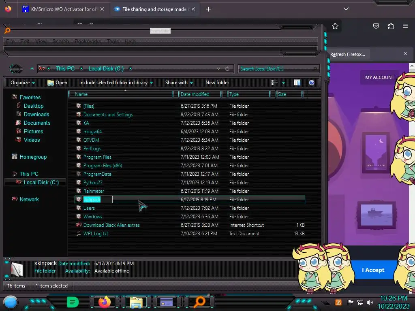Sort by Date modified column header
The height and width of the screenshot is (311, 415).
click(200, 94)
